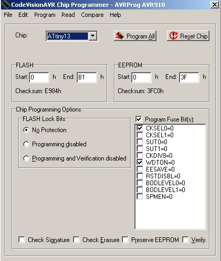Uncheck the WDTON=0 fuse bit
The height and width of the screenshot is (261, 221).
point(140,162)
